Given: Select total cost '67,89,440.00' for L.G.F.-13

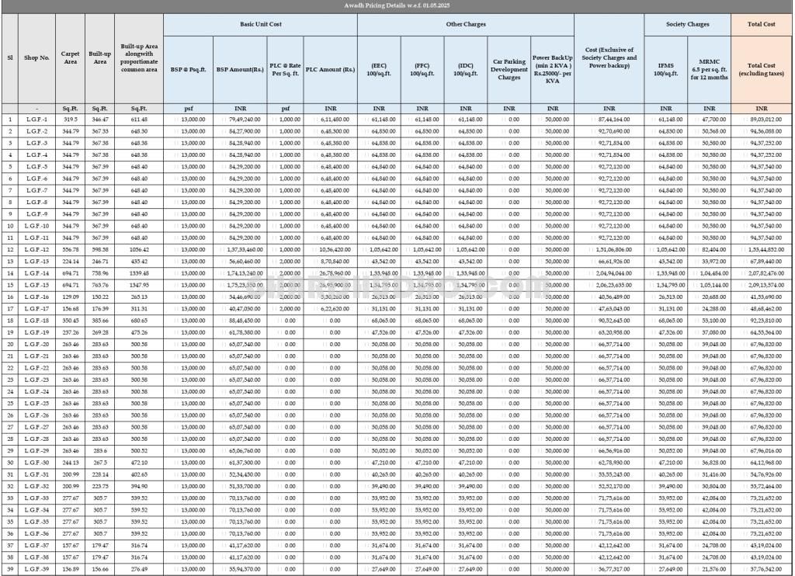Looking at the screenshot, I should pos(761,262).
